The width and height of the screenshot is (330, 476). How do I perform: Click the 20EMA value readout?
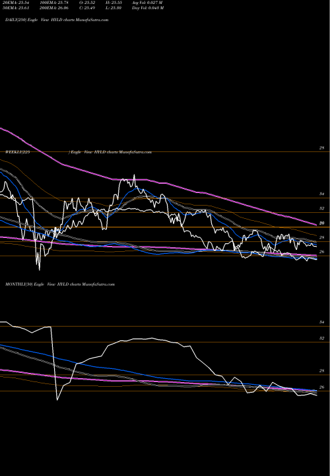[x=16, y=3]
